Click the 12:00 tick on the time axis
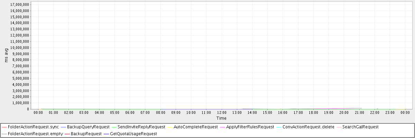415x138 pixels. coord(221,112)
